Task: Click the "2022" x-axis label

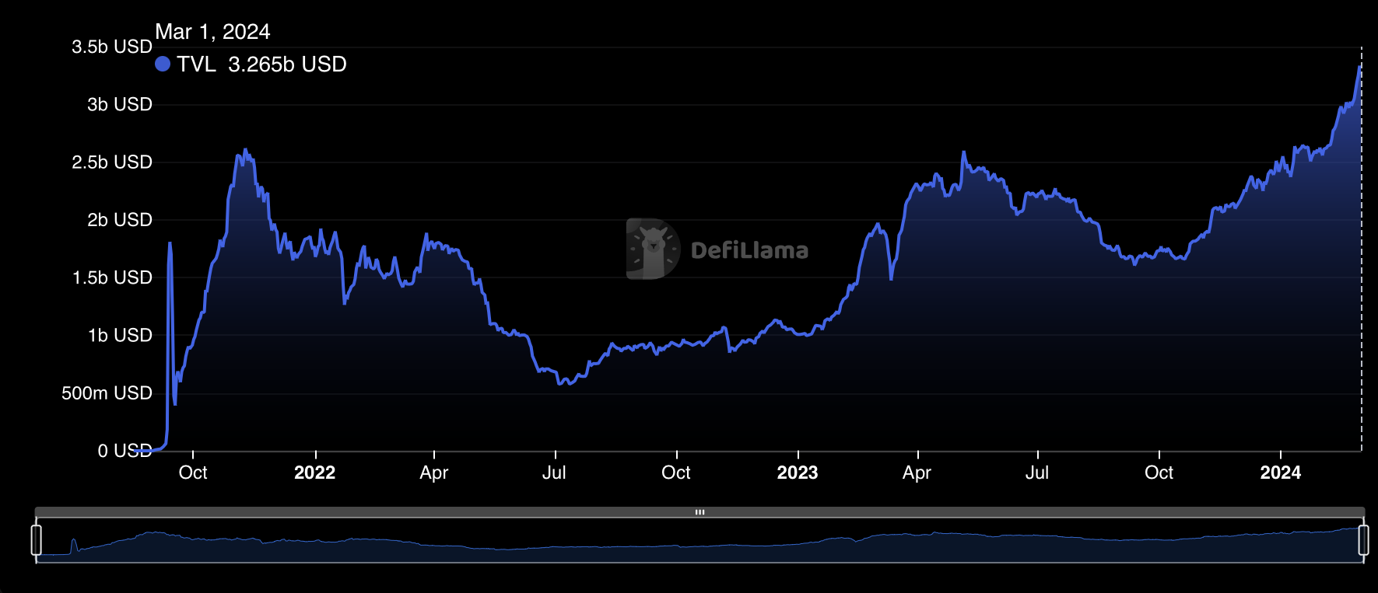Action: pos(315,473)
